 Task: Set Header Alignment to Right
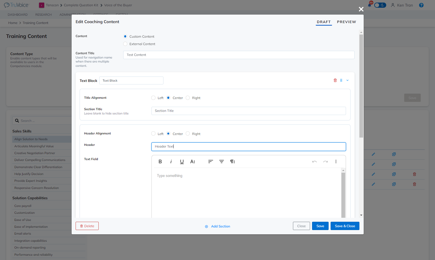click(x=188, y=134)
